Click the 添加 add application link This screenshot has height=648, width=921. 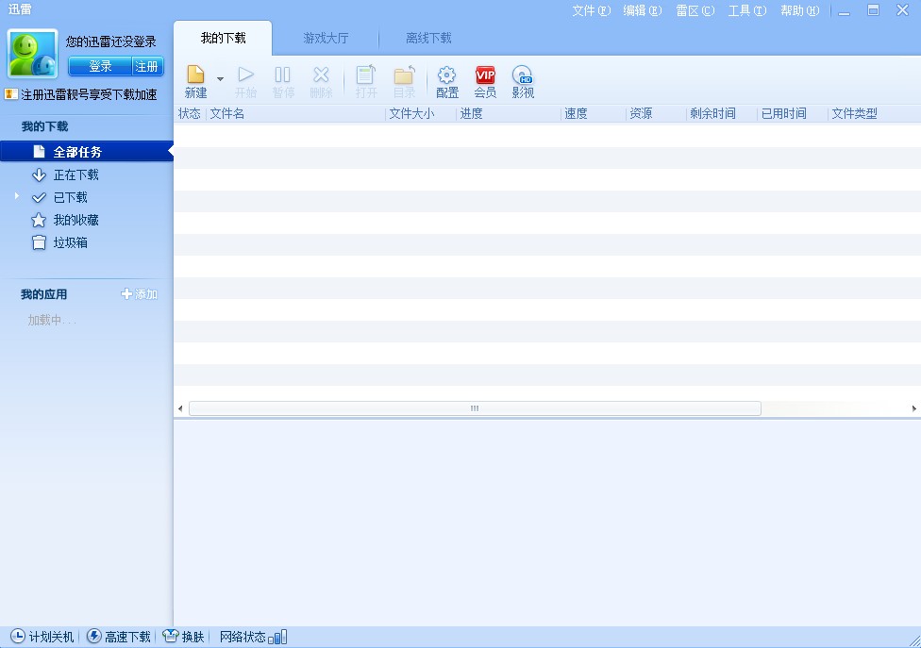140,294
